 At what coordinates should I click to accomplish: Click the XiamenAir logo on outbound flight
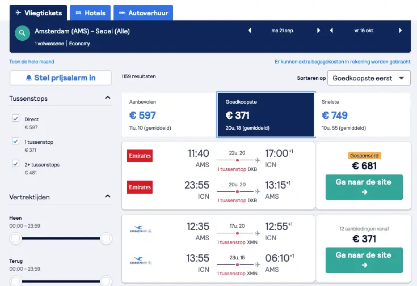(141, 229)
